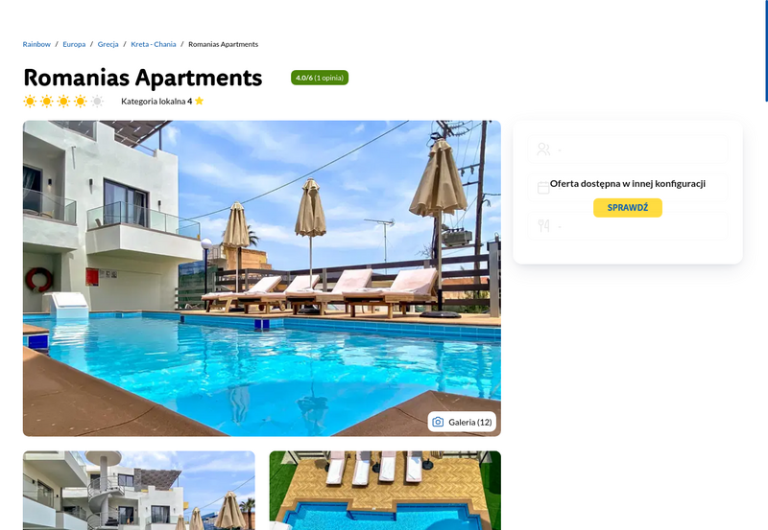
Task: Click the yellow star beside Kategoria lokalna
Action: point(199,101)
